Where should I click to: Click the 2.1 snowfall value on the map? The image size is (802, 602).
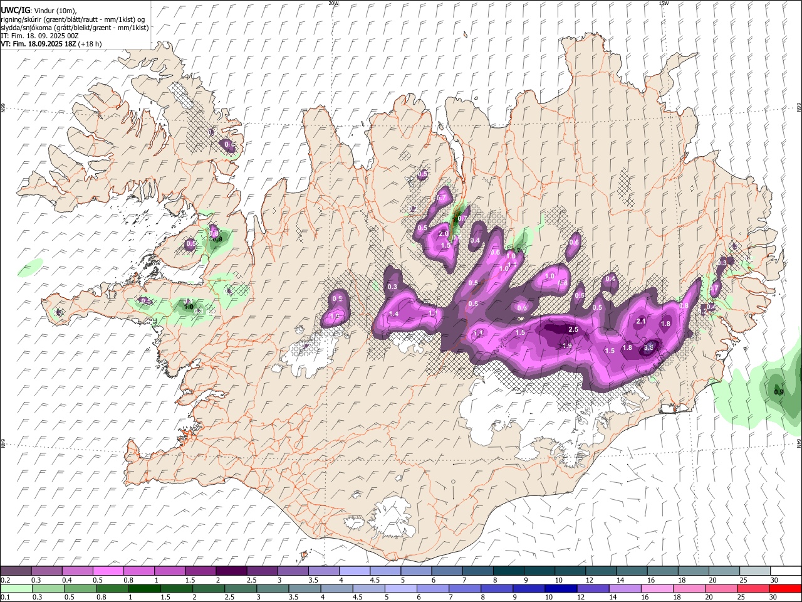(641, 321)
